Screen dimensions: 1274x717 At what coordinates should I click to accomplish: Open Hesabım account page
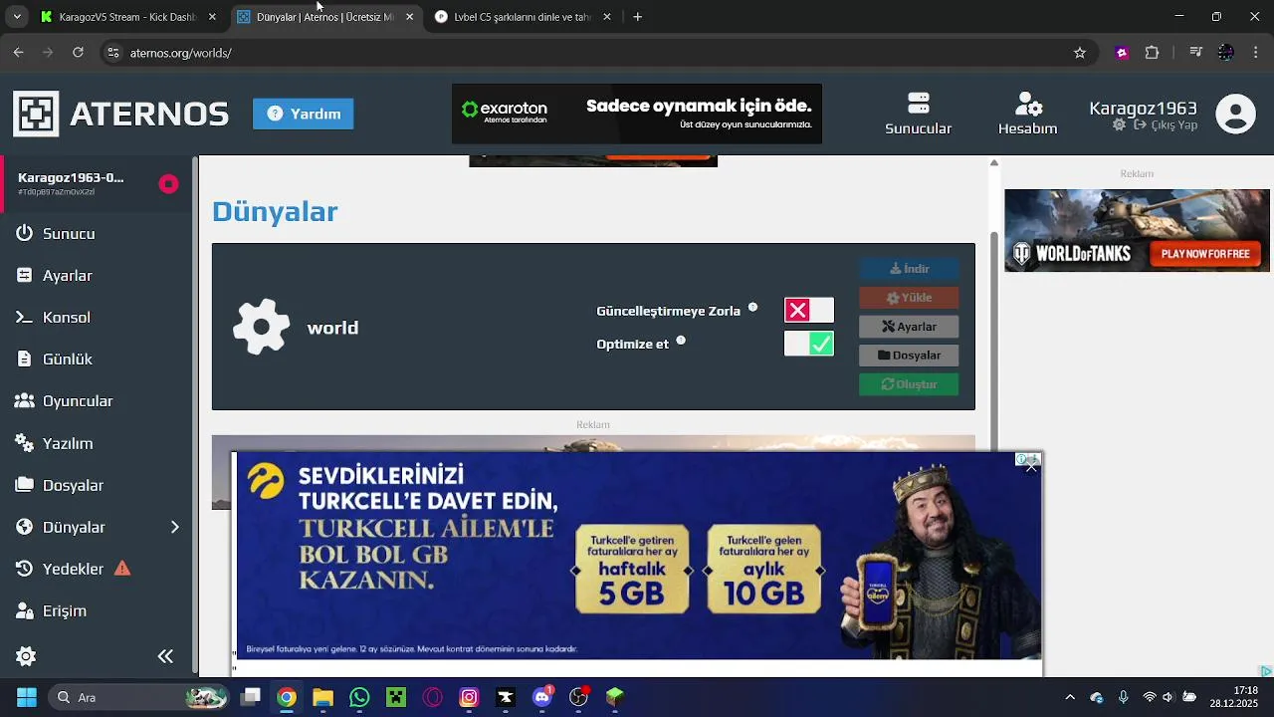click(x=1028, y=114)
